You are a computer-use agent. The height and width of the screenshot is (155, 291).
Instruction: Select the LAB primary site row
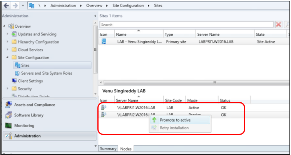(x=194, y=42)
